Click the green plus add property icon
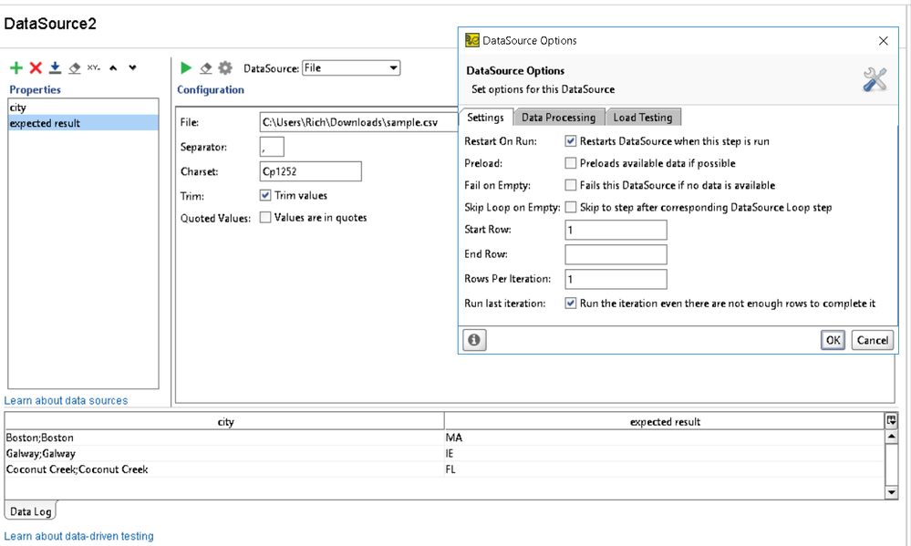 [x=16, y=68]
